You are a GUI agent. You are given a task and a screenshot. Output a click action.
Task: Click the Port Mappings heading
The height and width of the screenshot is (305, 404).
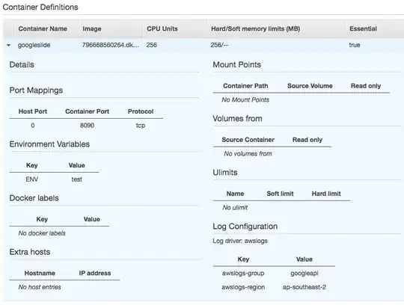(x=36, y=90)
